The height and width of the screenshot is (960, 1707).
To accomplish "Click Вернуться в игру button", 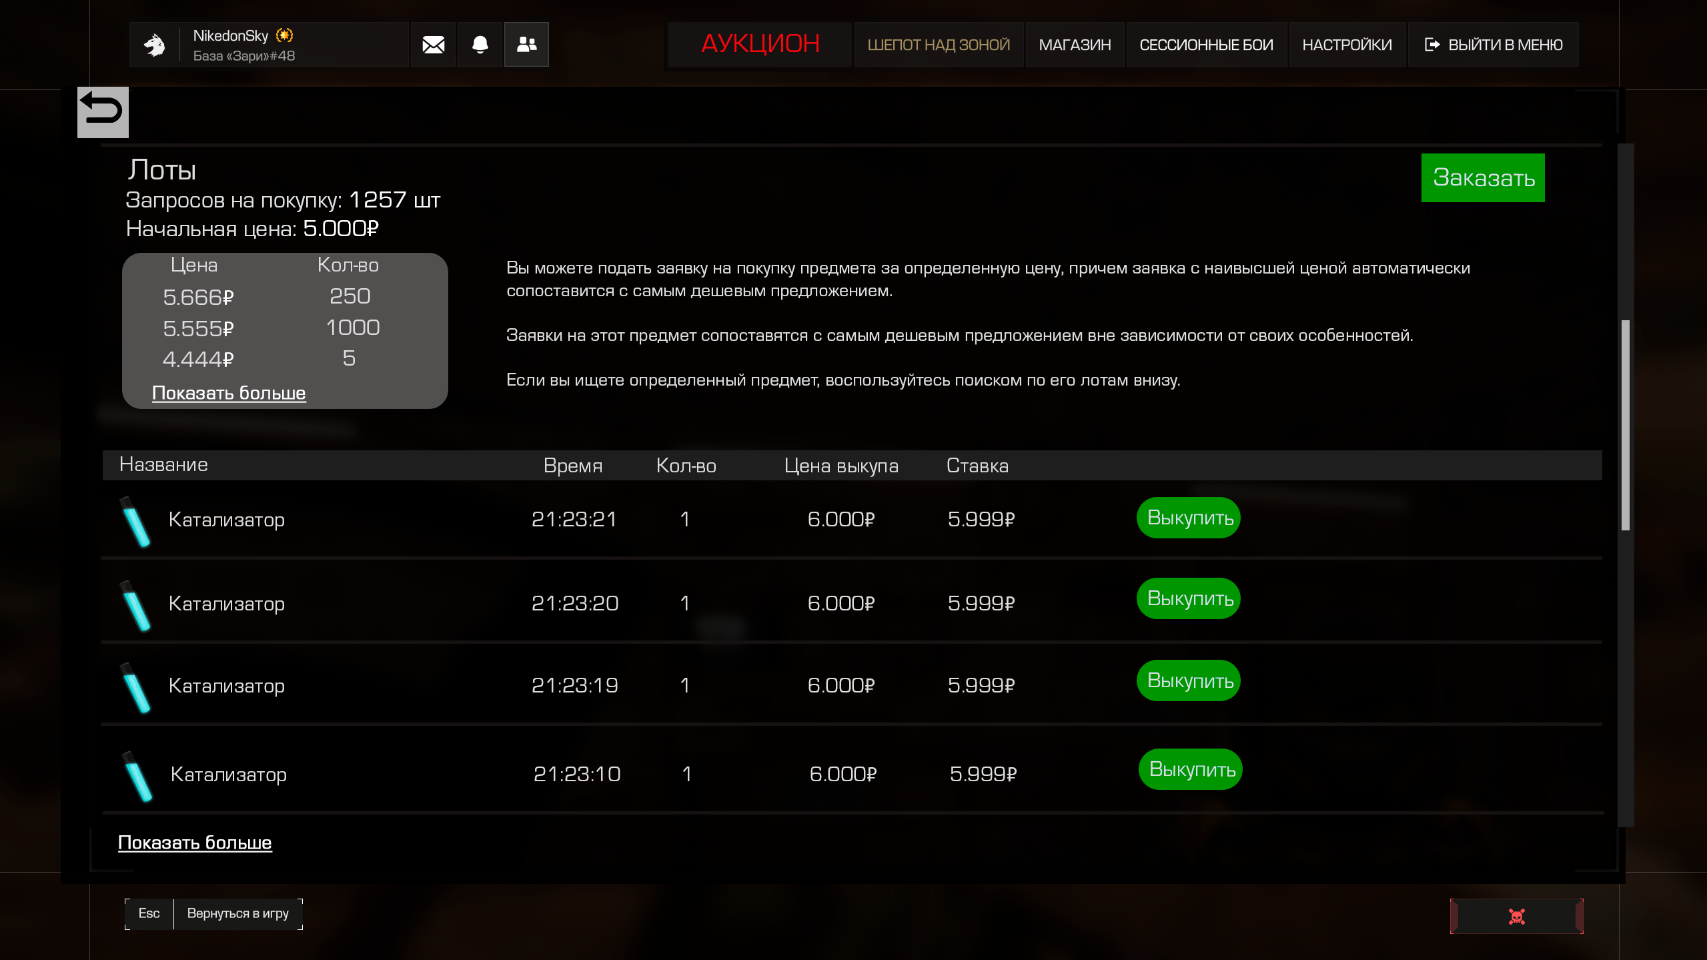I will tap(237, 913).
